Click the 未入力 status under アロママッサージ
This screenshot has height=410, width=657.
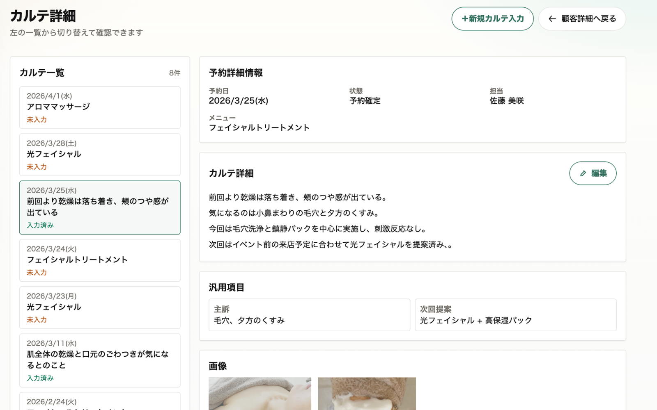(37, 120)
